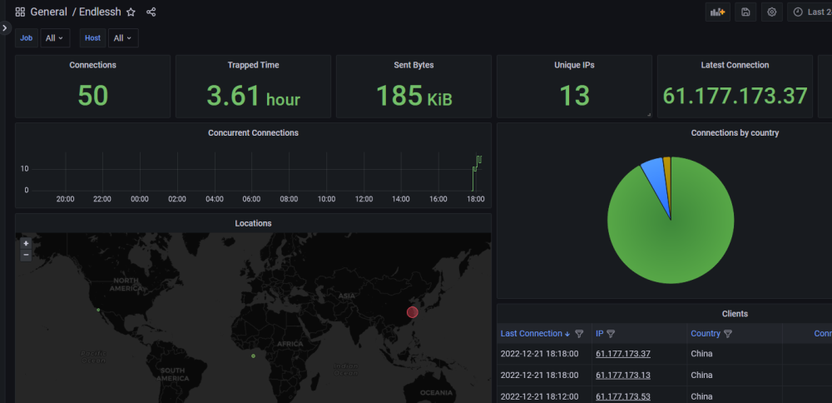Star the Endlessh dashboard as favorite
The width and height of the screenshot is (832, 403).
coord(131,12)
